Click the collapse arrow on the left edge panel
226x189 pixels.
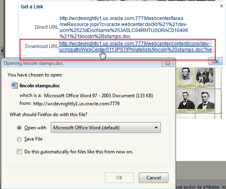point(2,51)
